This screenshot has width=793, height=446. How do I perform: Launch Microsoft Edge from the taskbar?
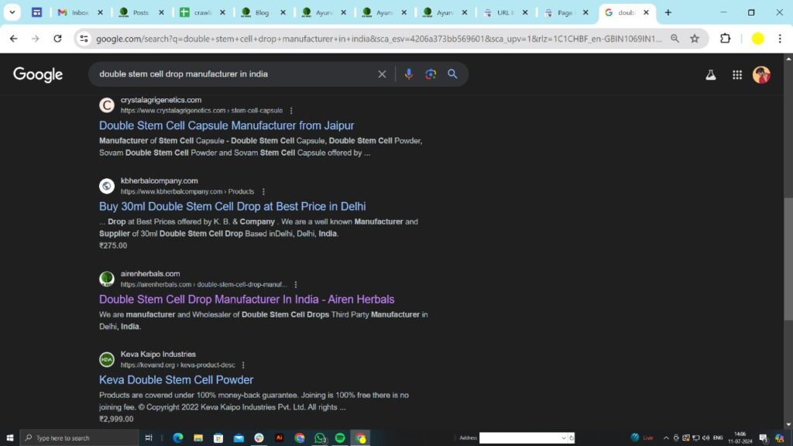click(178, 438)
